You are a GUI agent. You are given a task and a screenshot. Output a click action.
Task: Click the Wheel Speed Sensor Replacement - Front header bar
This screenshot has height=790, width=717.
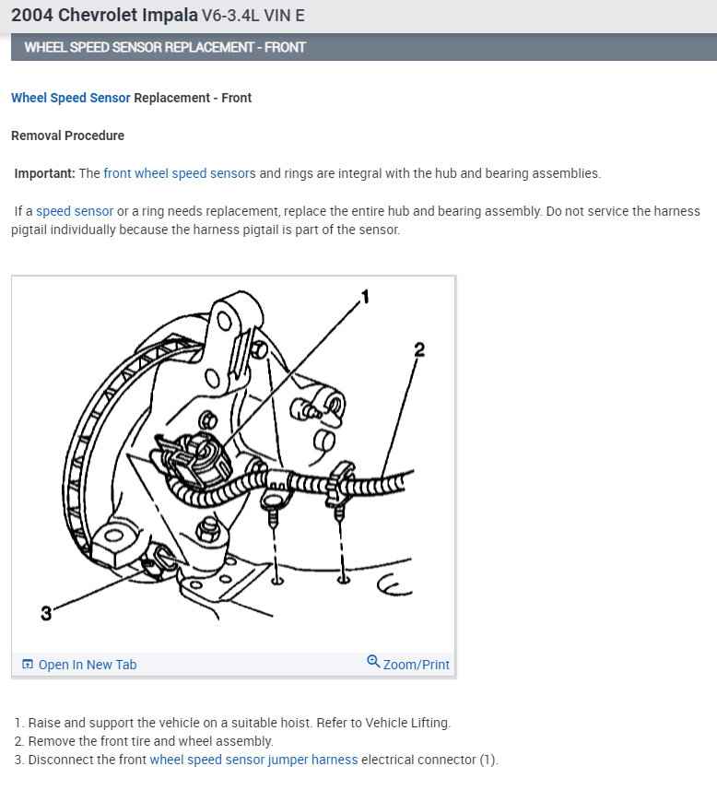point(364,47)
